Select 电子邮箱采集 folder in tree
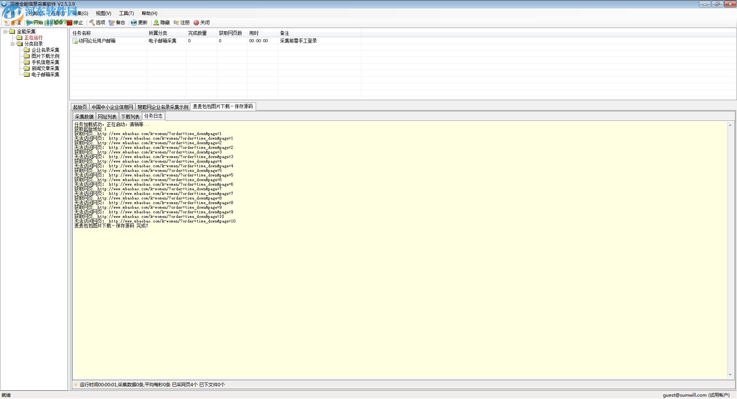The width and height of the screenshot is (737, 399). pos(45,74)
